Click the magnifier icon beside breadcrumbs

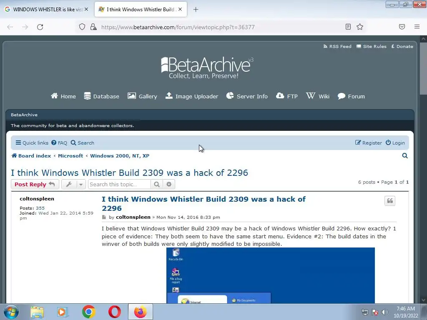point(404,156)
